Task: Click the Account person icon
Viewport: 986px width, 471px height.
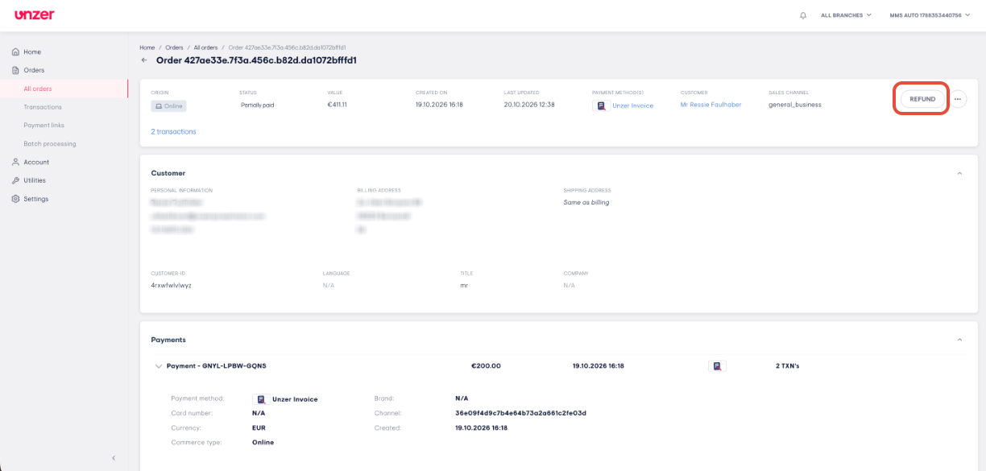Action: [x=15, y=162]
